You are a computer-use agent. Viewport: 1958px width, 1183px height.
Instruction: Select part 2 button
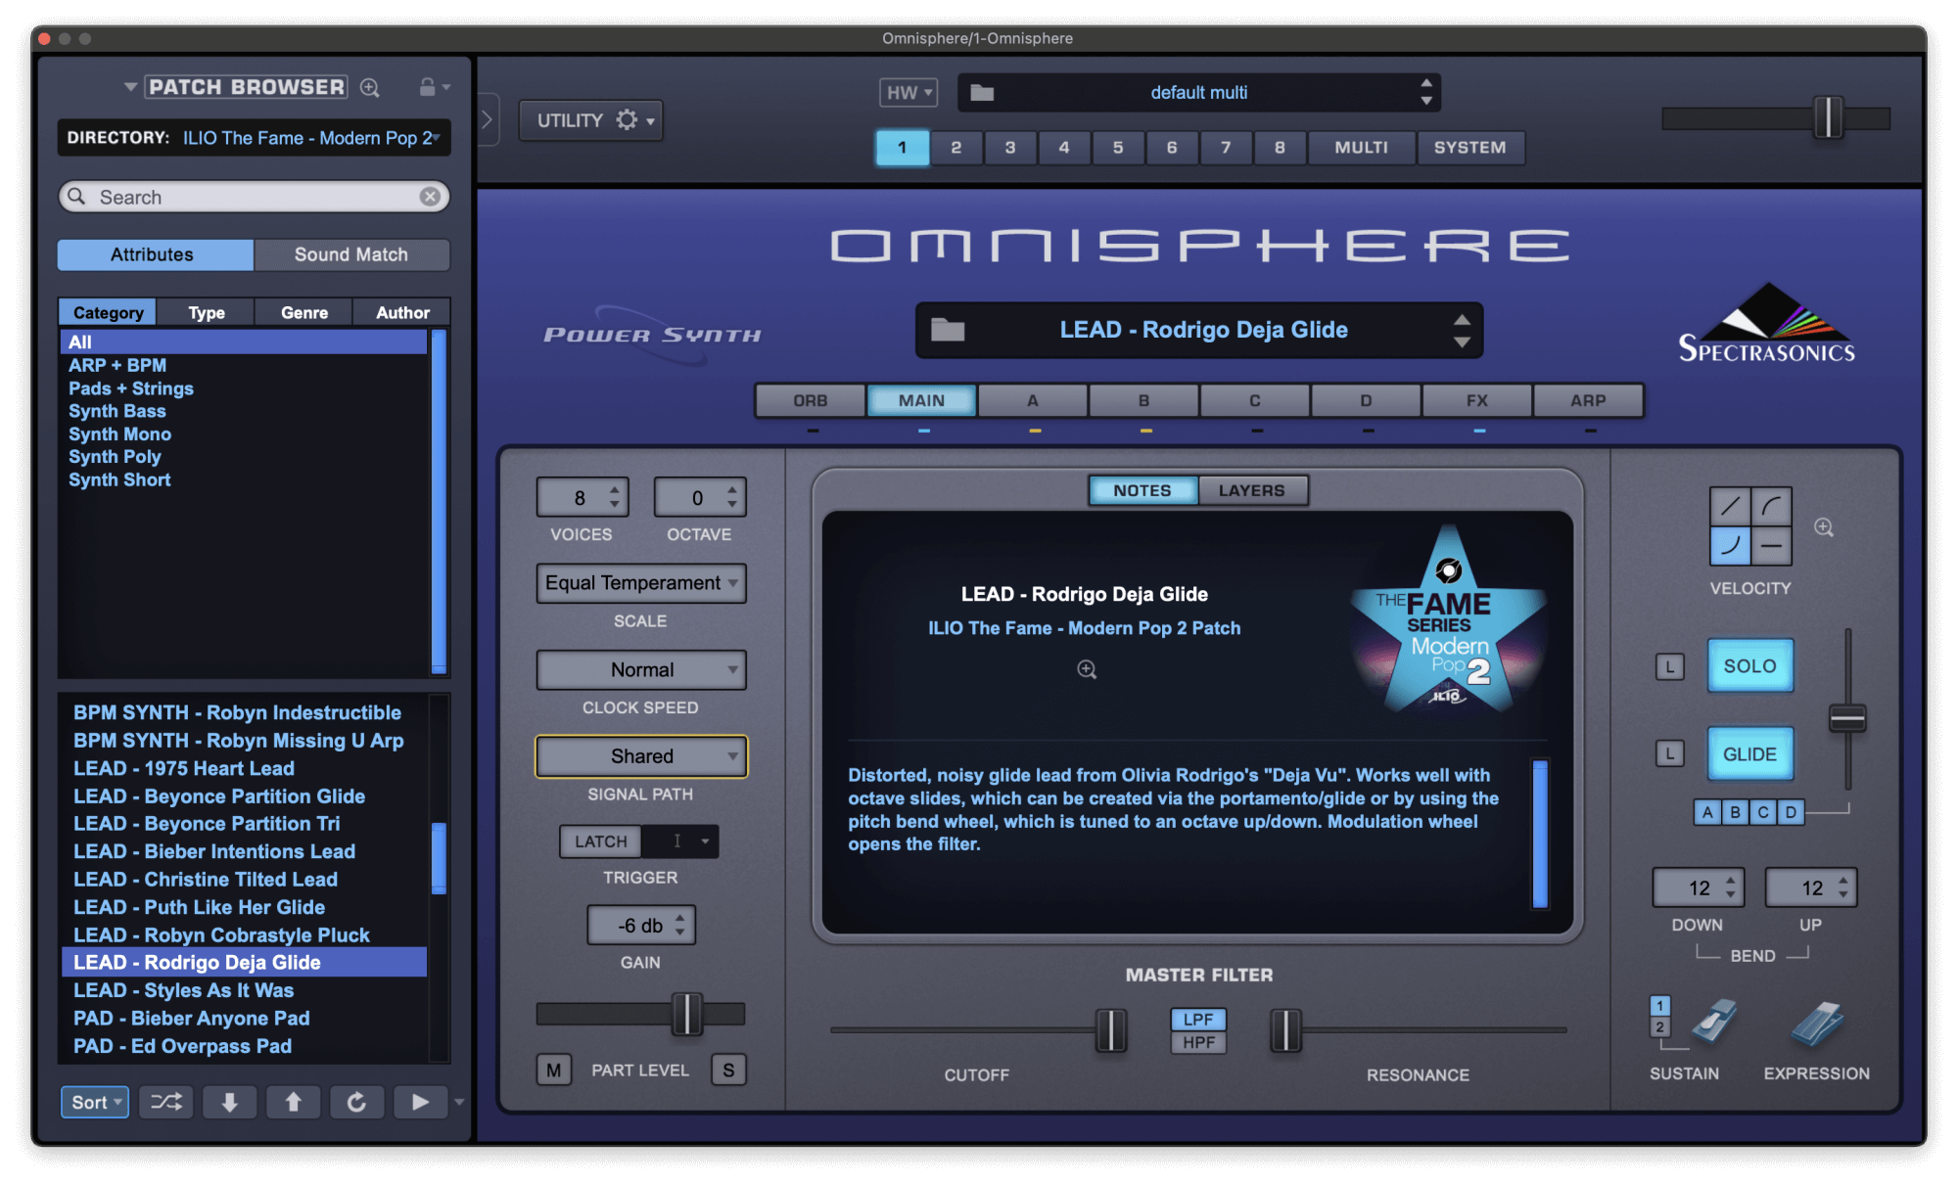(x=956, y=148)
